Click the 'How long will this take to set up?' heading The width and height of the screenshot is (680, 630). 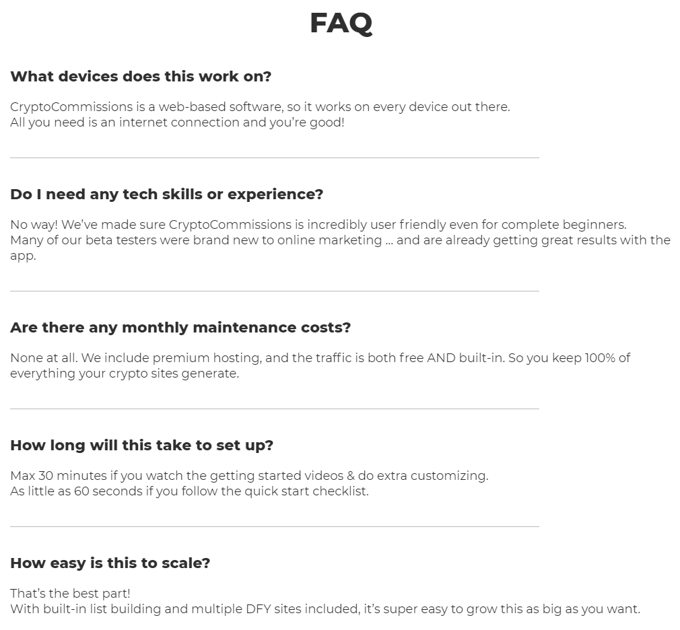pos(142,446)
